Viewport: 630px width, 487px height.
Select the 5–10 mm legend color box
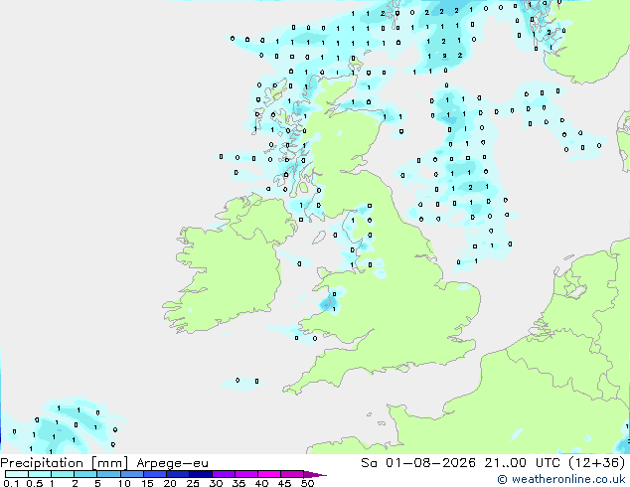pos(108,474)
